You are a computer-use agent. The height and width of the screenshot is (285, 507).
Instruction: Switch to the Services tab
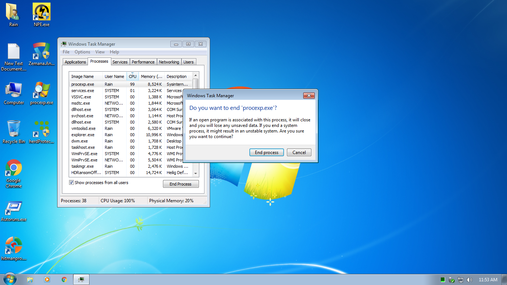pos(120,62)
